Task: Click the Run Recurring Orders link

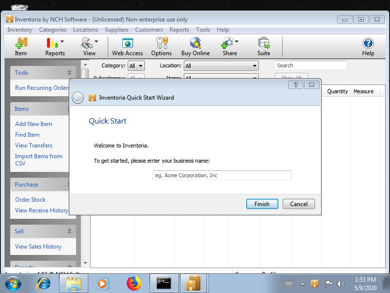Action: (x=42, y=88)
